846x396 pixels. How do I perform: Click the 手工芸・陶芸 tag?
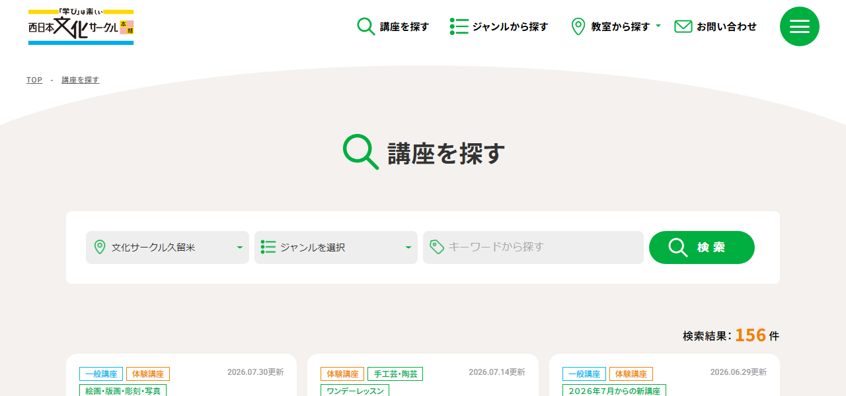[x=395, y=374]
